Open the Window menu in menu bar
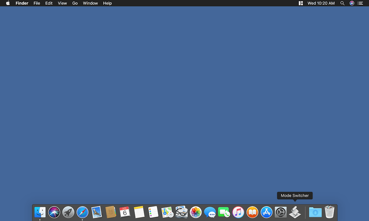The width and height of the screenshot is (369, 221). pos(90,3)
